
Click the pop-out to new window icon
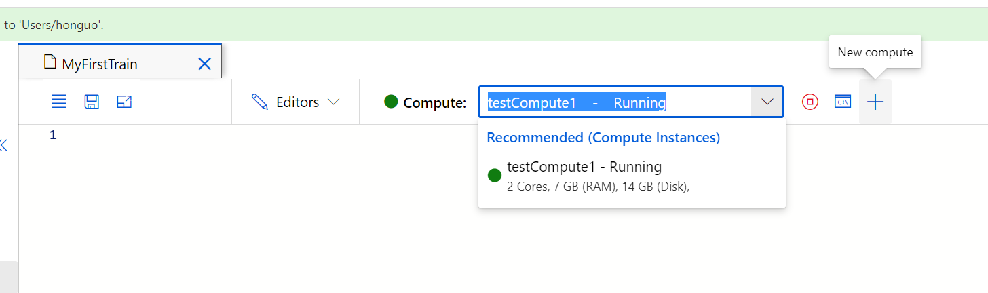click(124, 102)
